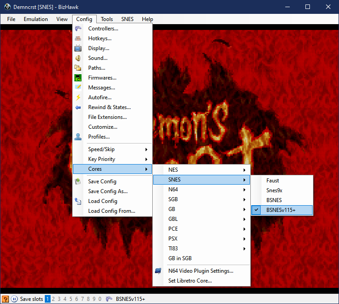Switch SNES core to Snes9x
Screen dimensions: 339x304
(x=274, y=190)
